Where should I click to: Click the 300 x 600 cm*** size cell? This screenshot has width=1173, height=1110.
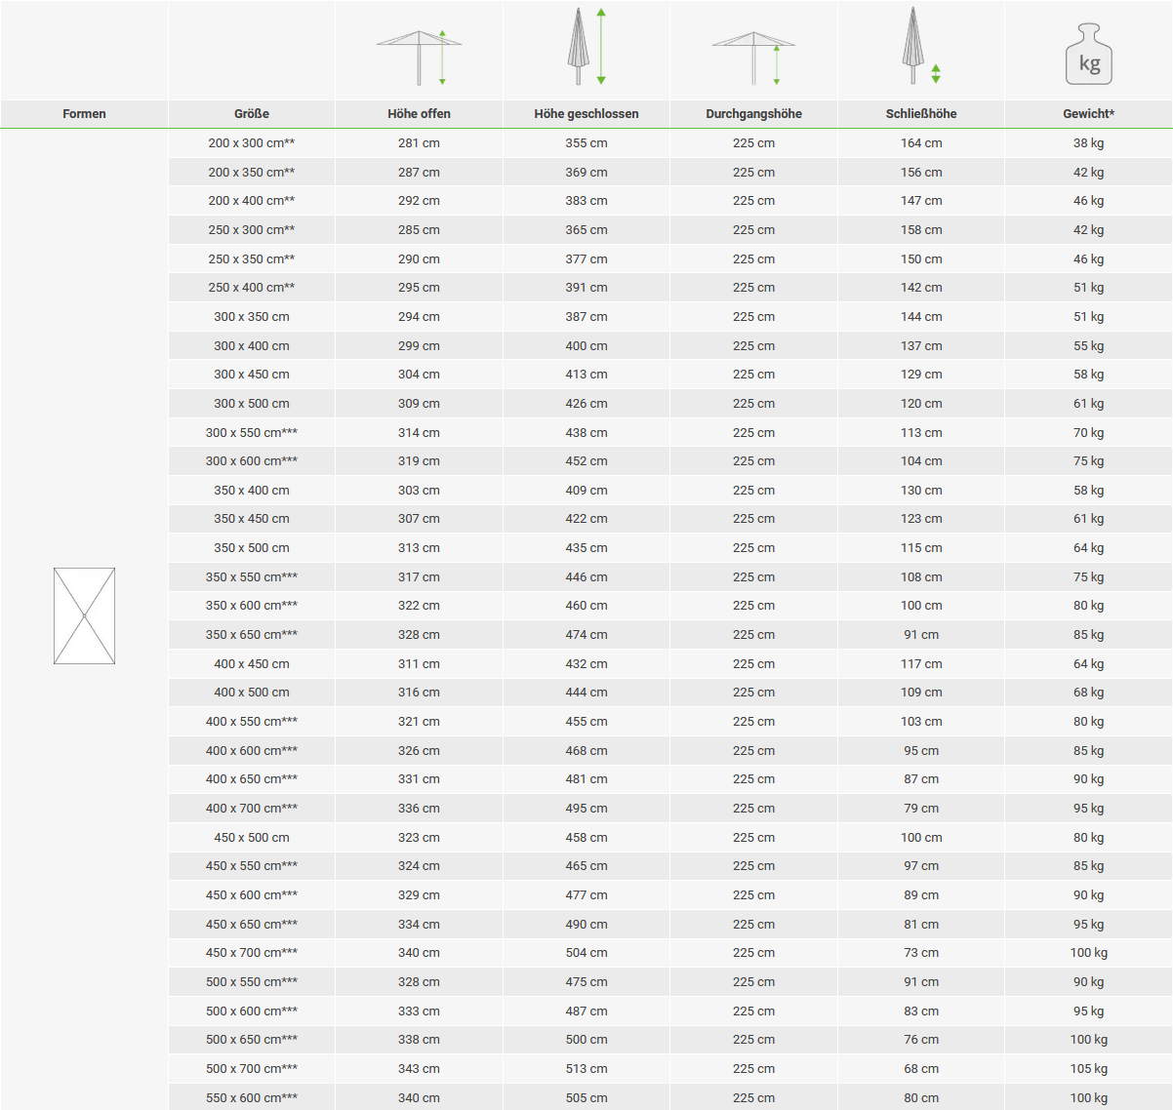[x=252, y=461]
